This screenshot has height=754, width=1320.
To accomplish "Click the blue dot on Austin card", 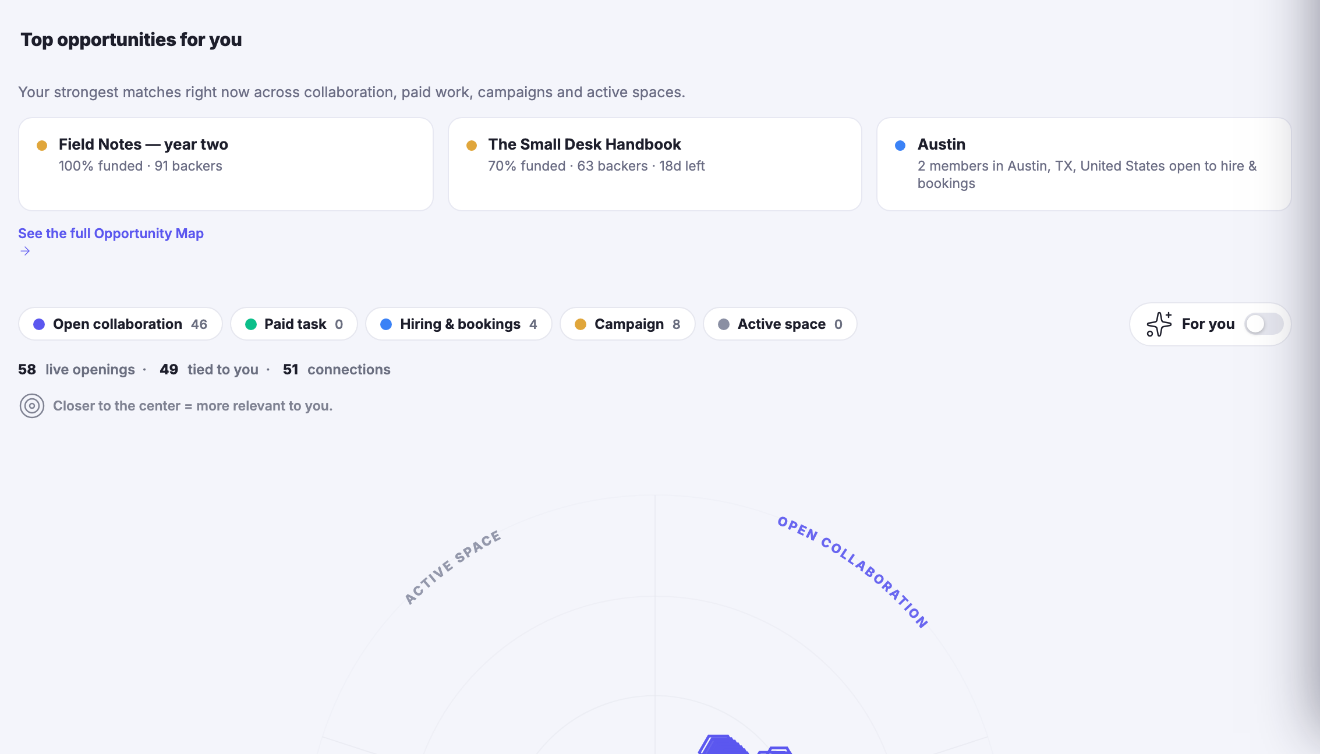I will (x=900, y=146).
